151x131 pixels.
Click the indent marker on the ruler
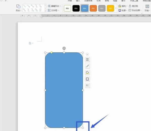click(42, 16)
